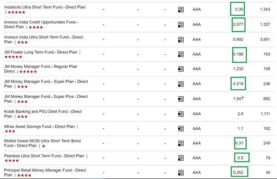
Task: Click style box icon for JM Floater Long Term Fund
Action: pos(181,54)
